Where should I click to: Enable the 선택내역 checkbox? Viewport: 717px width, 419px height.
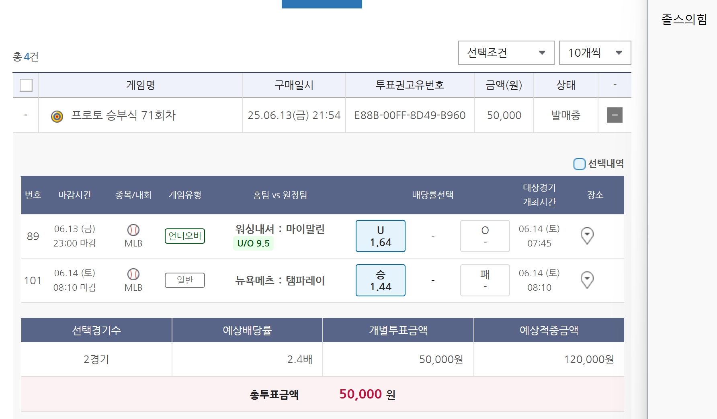click(579, 164)
